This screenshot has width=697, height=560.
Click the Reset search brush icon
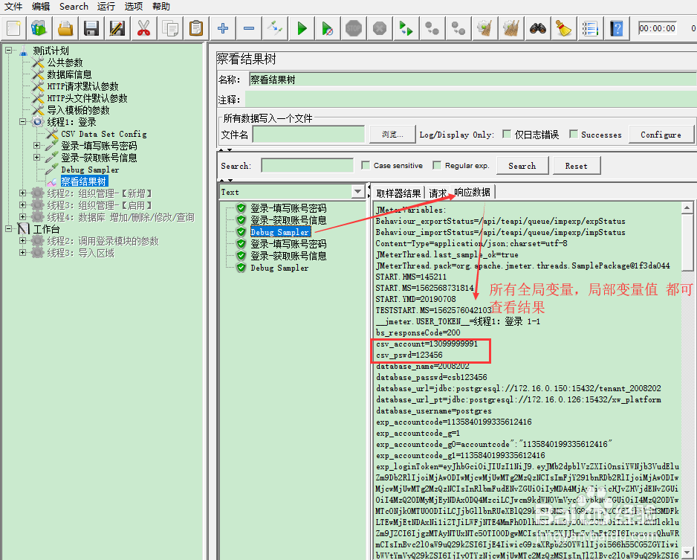(564, 28)
